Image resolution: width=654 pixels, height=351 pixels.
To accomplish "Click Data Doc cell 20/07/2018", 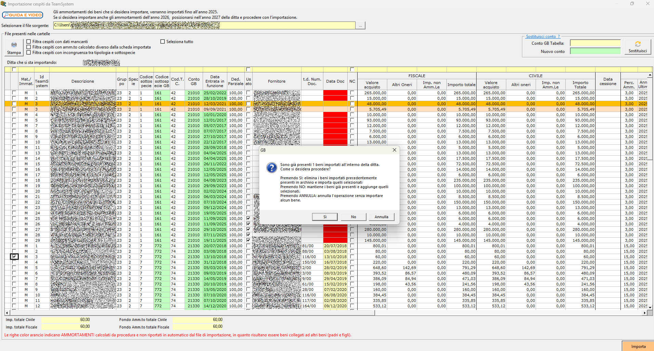I will click(335, 246).
